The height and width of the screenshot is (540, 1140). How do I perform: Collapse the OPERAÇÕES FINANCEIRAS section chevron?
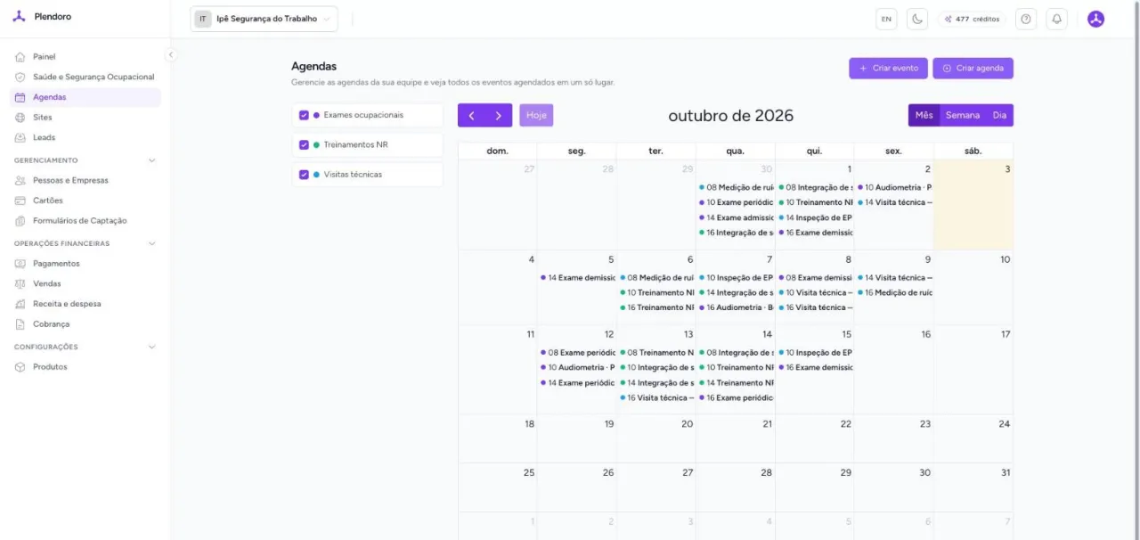[x=151, y=243]
